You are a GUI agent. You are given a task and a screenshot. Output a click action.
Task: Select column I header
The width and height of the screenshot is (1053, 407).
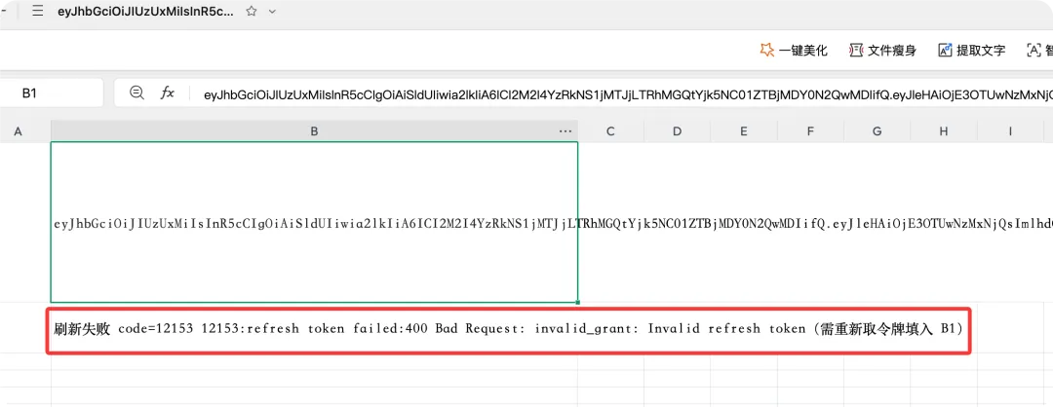pyautogui.click(x=1009, y=131)
